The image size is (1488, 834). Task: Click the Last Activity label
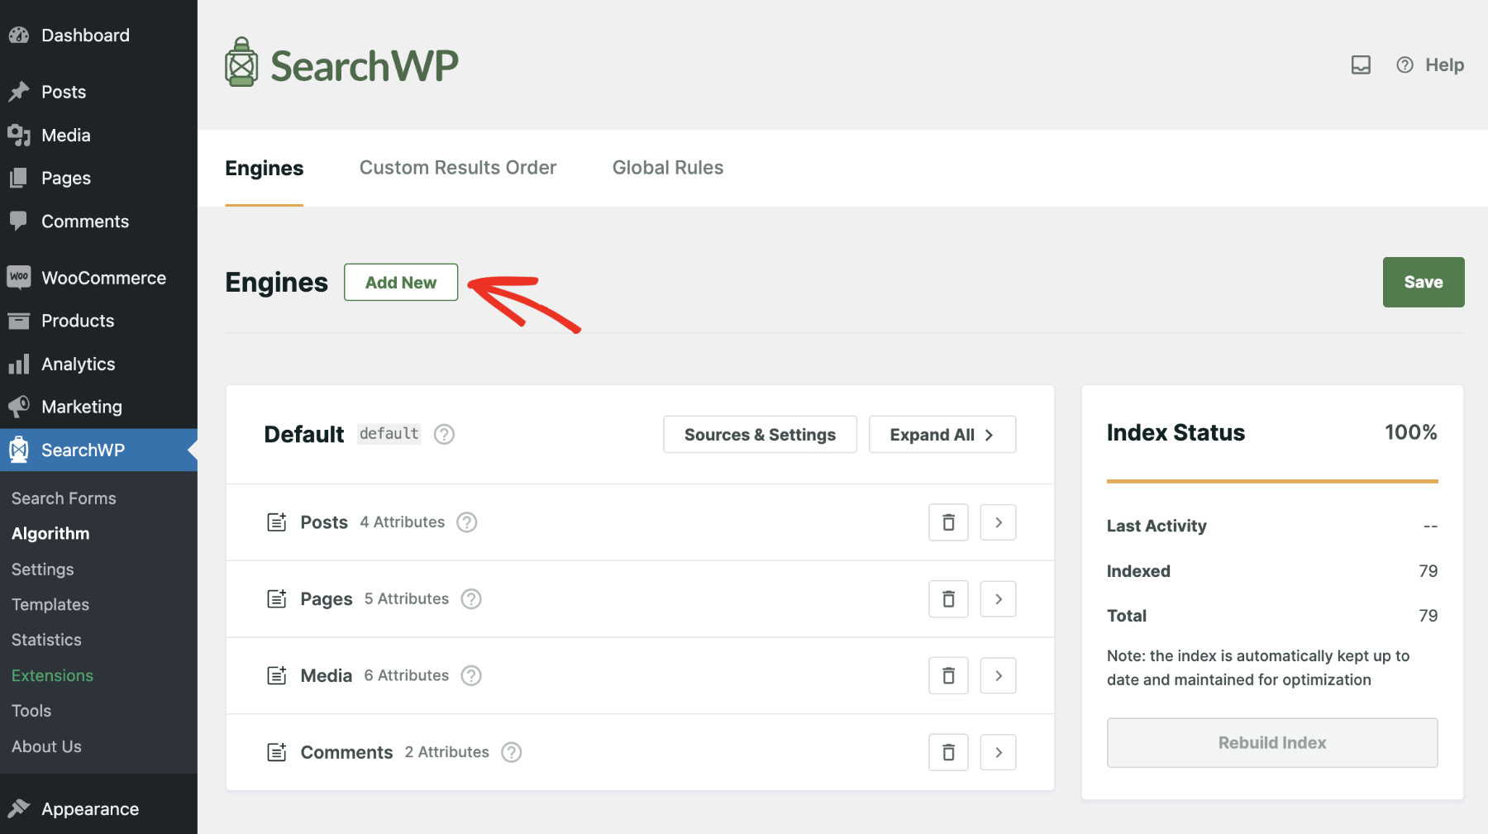click(x=1157, y=527)
